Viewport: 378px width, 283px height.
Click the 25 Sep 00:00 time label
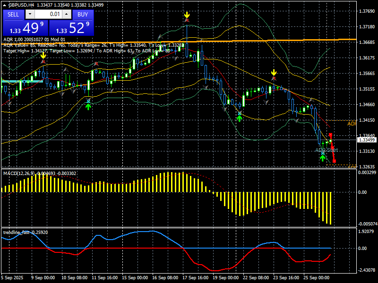click(317, 278)
